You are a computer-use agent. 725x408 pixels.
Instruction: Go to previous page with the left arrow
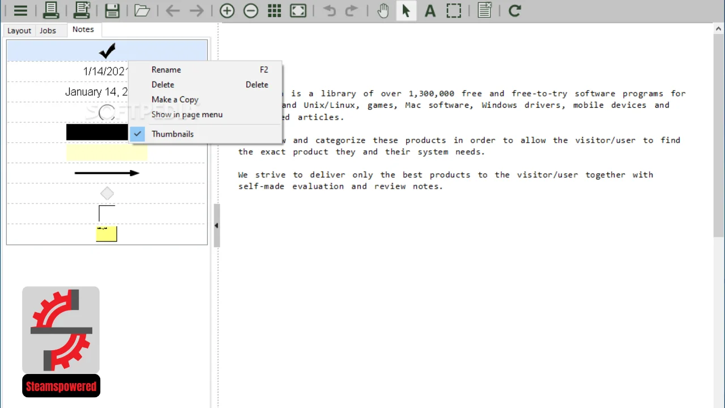coord(173,10)
